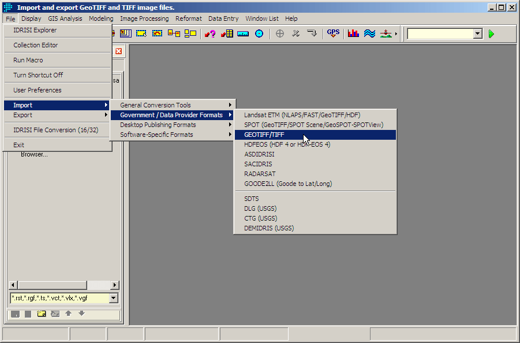Screen dimensions: 520x343
Task: Select IDRISI File Conversion (16/32) entry
Action: (x=57, y=130)
